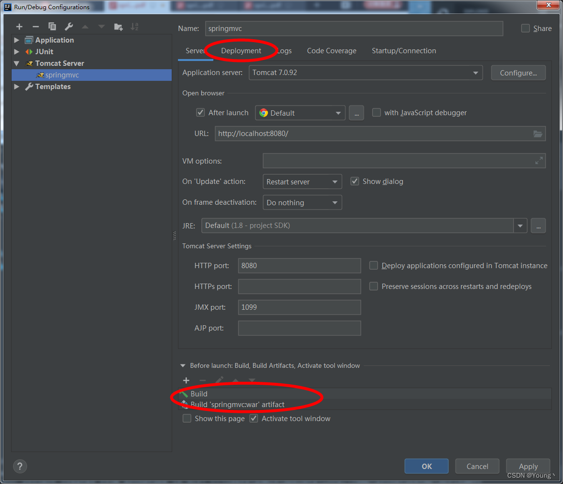Collapse the Before launch section
This screenshot has height=484, width=563.
tap(183, 366)
